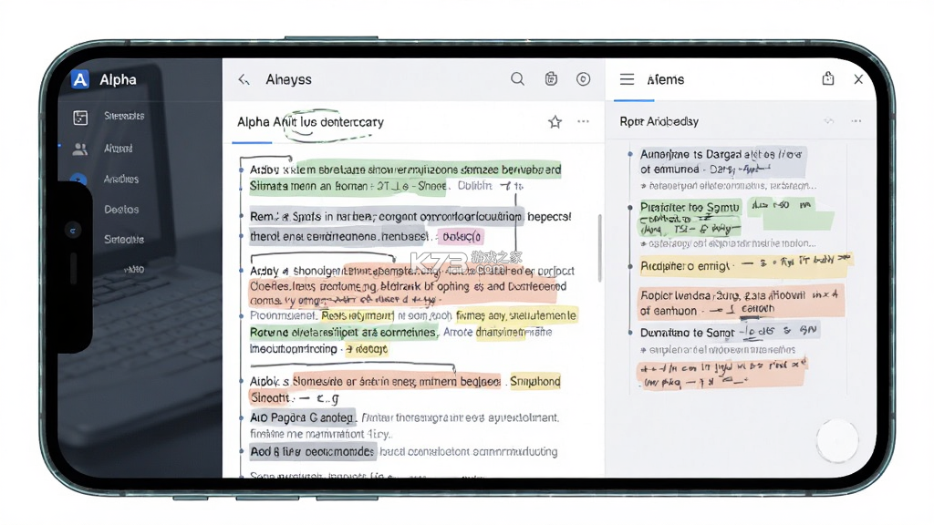Select yellow 'Snniphond' highlighted word
This screenshot has width=934, height=525.
(x=534, y=381)
